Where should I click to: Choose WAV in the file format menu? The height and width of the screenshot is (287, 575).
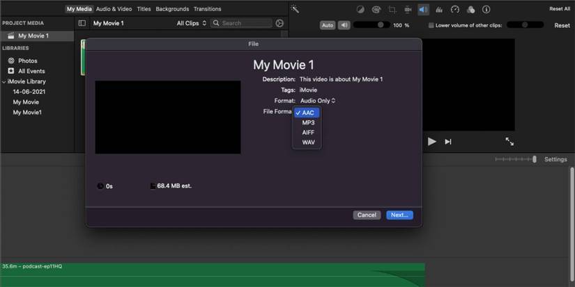point(307,142)
